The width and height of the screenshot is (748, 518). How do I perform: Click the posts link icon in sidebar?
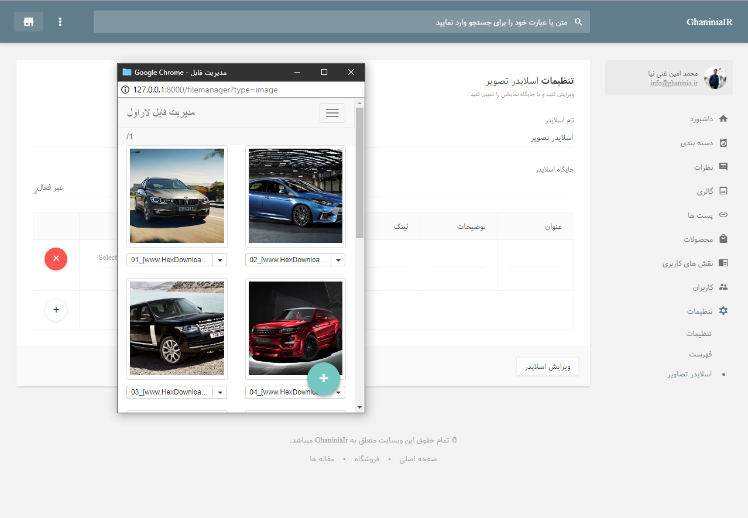[x=723, y=215]
